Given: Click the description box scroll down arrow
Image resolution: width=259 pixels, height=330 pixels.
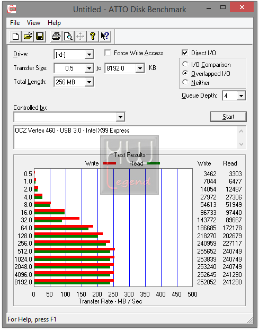Looking at the screenshot, I should [x=242, y=144].
